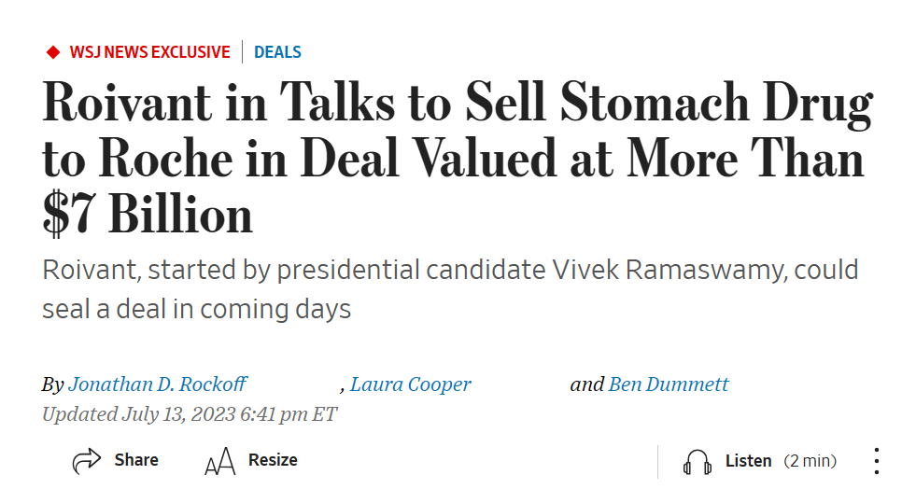Screen dimensions: 916x503
Task: Click the Resize button label
Action: point(273,460)
